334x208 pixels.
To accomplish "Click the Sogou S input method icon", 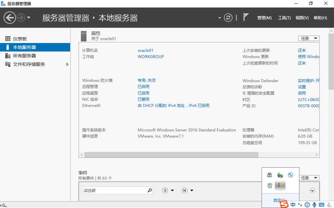I will click(284, 204).
